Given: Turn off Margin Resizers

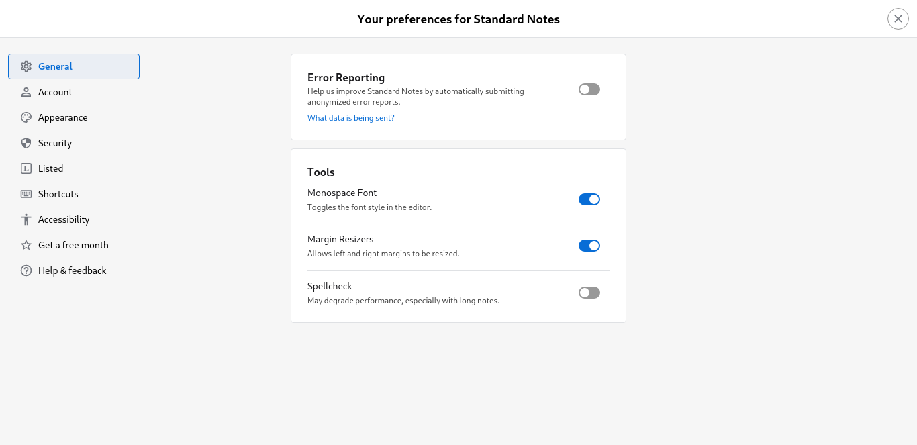Looking at the screenshot, I should (589, 246).
